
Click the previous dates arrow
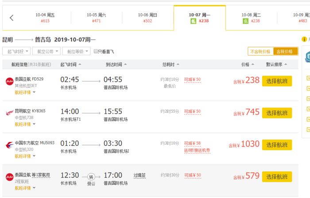pos(12,18)
